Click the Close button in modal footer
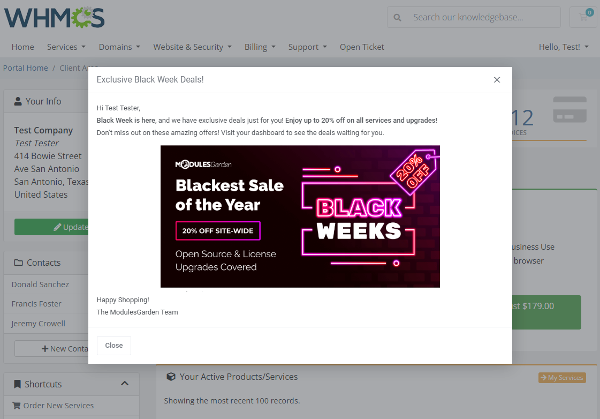The width and height of the screenshot is (600, 419). (114, 346)
